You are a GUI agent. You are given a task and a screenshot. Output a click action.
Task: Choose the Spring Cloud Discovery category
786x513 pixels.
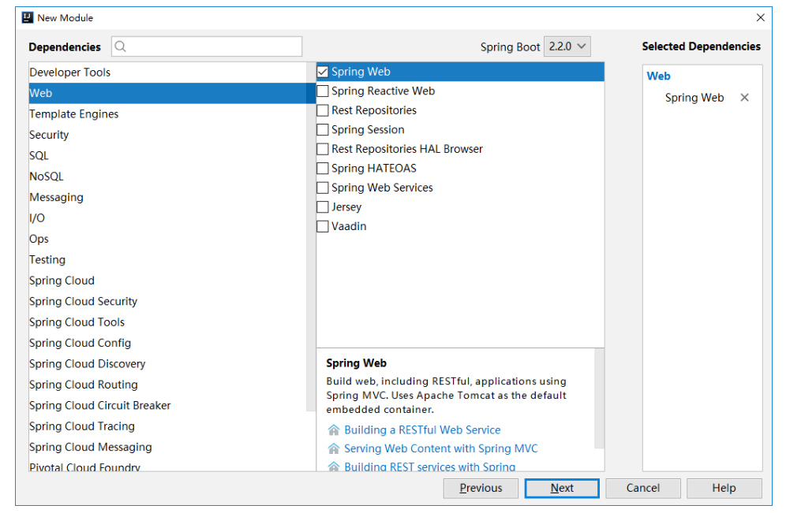pos(88,364)
